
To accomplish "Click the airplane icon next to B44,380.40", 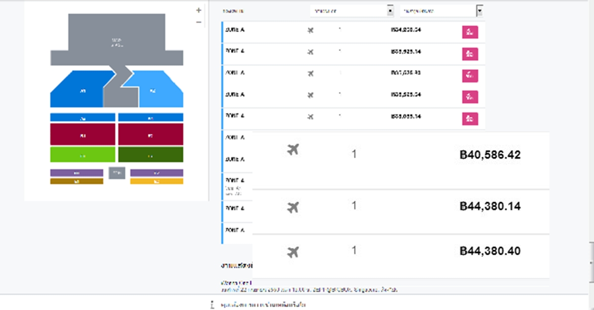I will pyautogui.click(x=293, y=252).
